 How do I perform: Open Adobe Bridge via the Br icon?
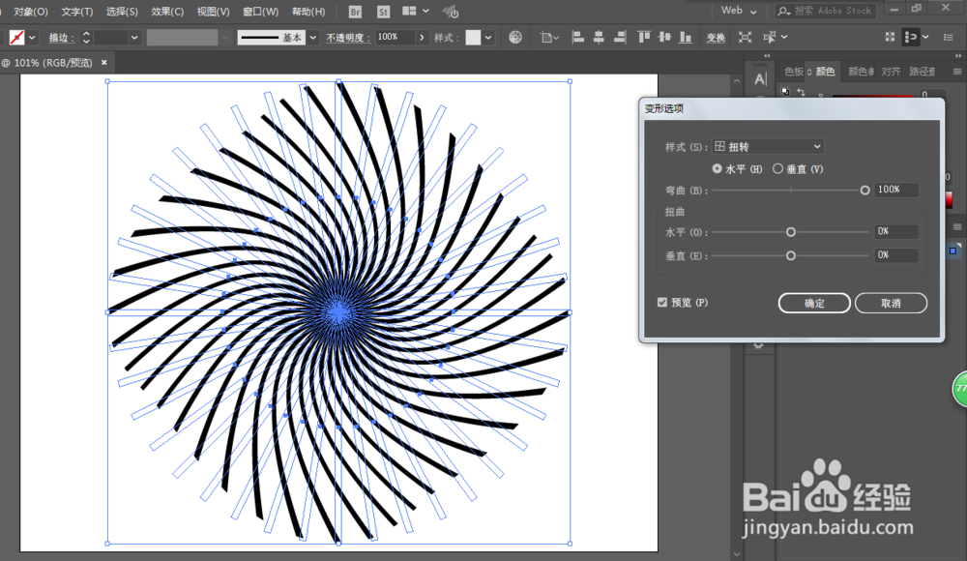pos(355,12)
